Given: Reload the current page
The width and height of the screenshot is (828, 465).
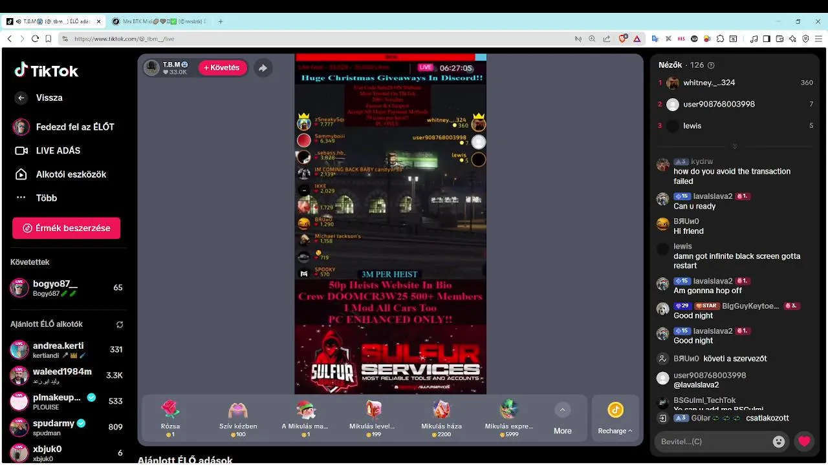Looking at the screenshot, I should [35, 39].
